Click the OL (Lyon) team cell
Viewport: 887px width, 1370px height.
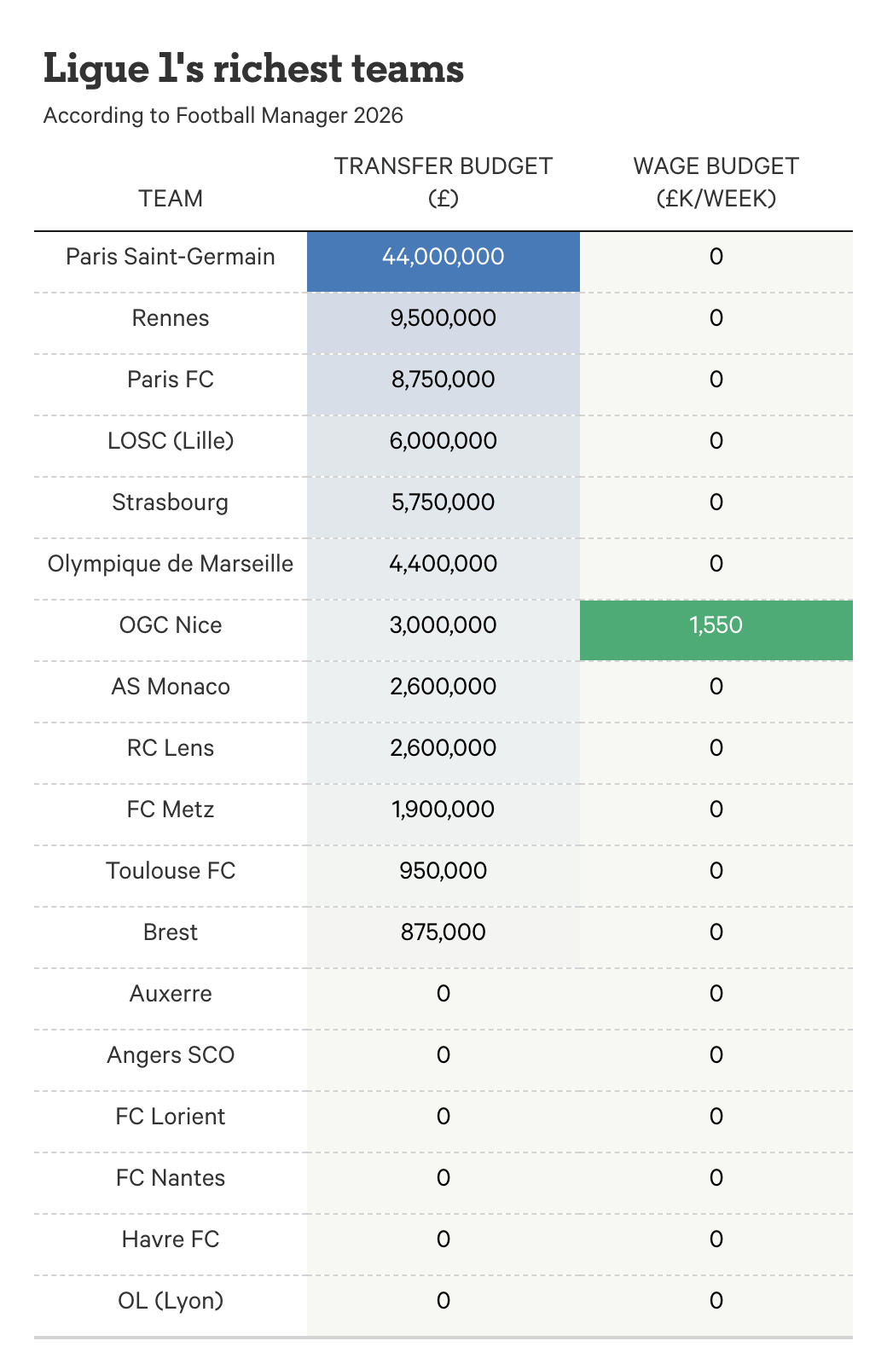pyautogui.click(x=171, y=1301)
